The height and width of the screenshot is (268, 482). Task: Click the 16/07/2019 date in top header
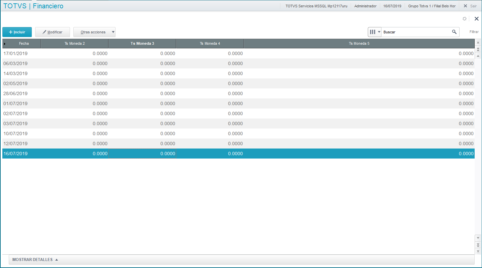[392, 6]
